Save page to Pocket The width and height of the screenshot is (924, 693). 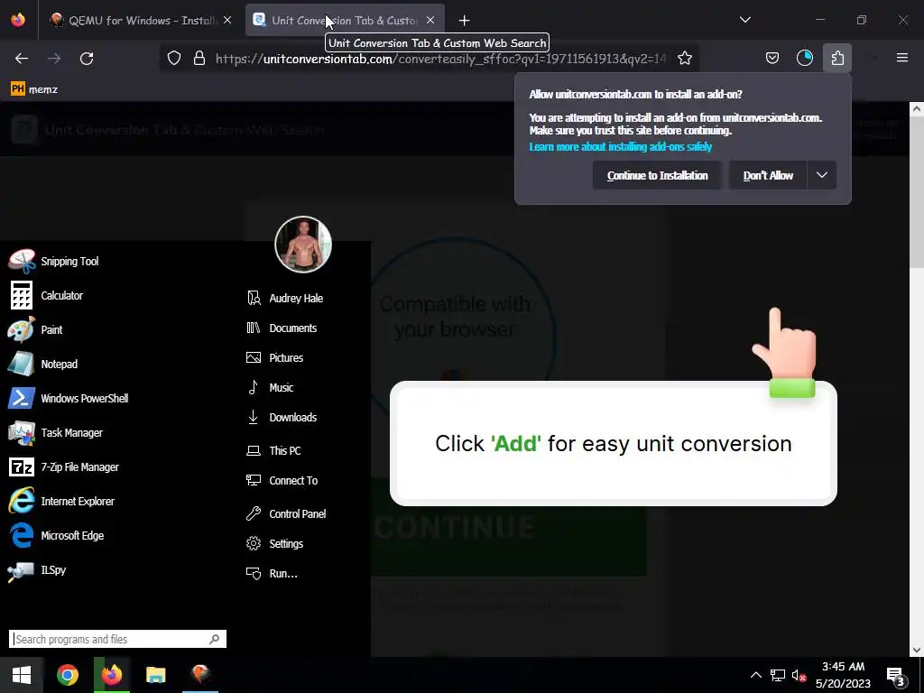click(x=772, y=59)
